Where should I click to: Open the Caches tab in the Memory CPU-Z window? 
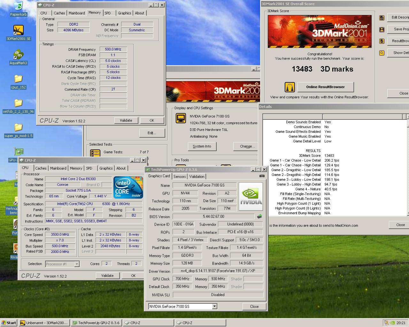59,13
